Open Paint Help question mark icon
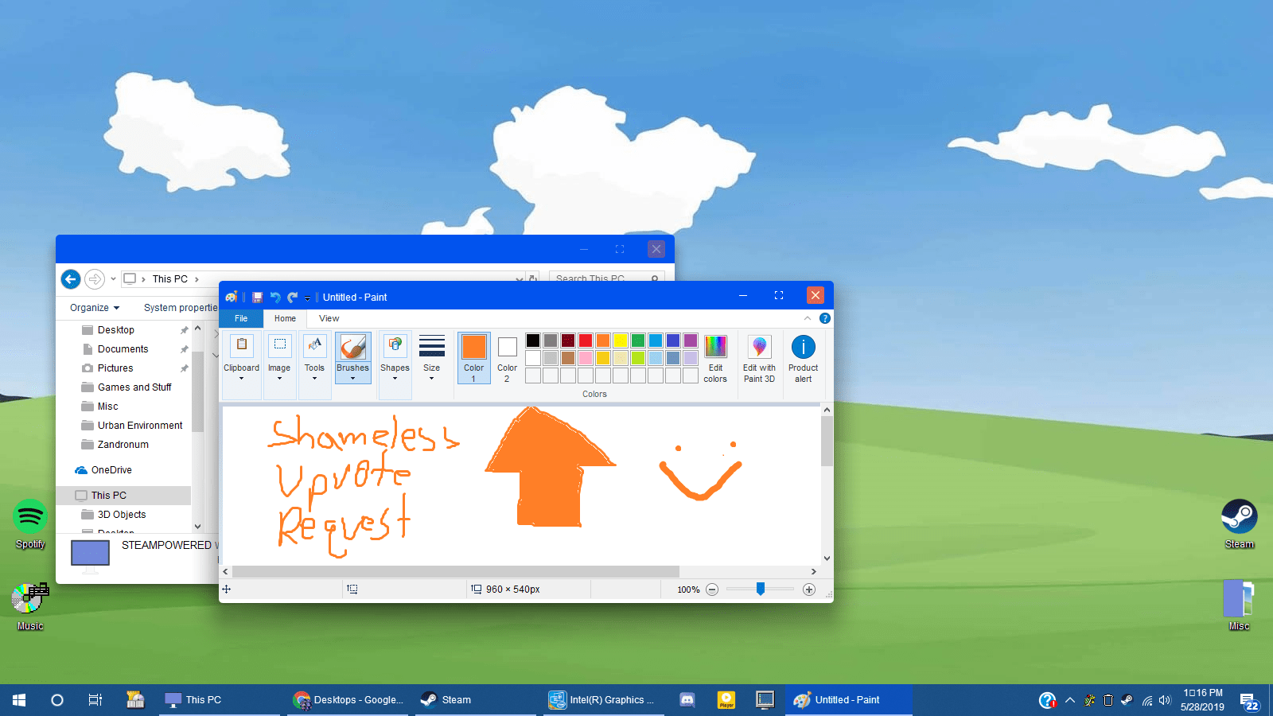Screen dimensions: 1273x716 pos(825,318)
